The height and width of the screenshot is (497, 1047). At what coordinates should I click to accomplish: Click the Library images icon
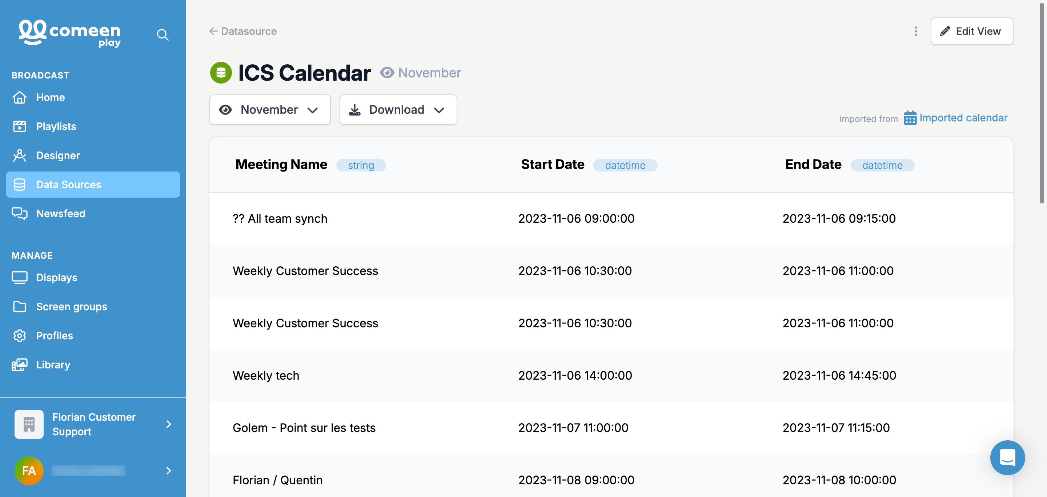[20, 365]
